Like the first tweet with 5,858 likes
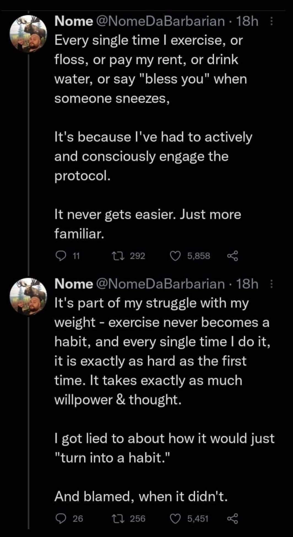This screenshot has width=293, height=537. point(174,256)
